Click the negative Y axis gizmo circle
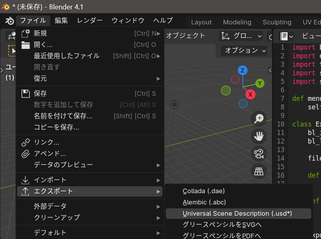The image size is (321, 239). point(226,90)
